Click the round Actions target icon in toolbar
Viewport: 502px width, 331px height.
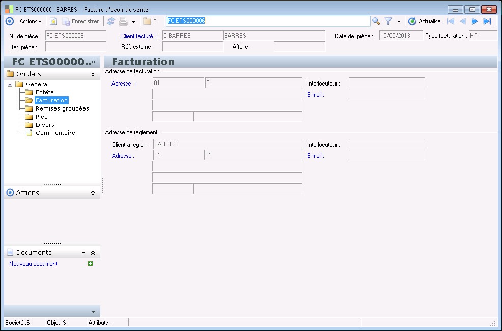point(10,21)
